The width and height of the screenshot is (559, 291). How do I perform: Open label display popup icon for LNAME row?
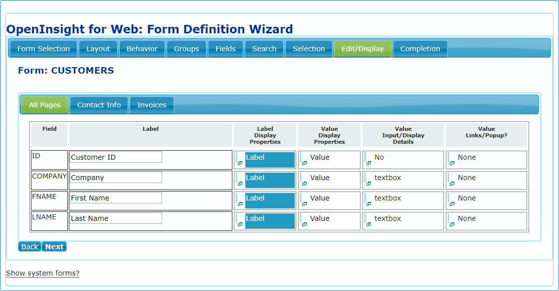[x=240, y=224]
